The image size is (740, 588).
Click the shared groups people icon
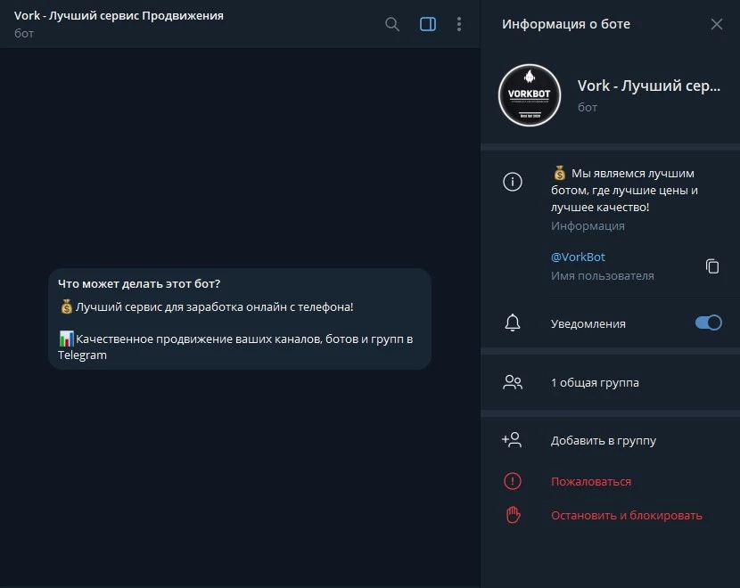click(513, 382)
